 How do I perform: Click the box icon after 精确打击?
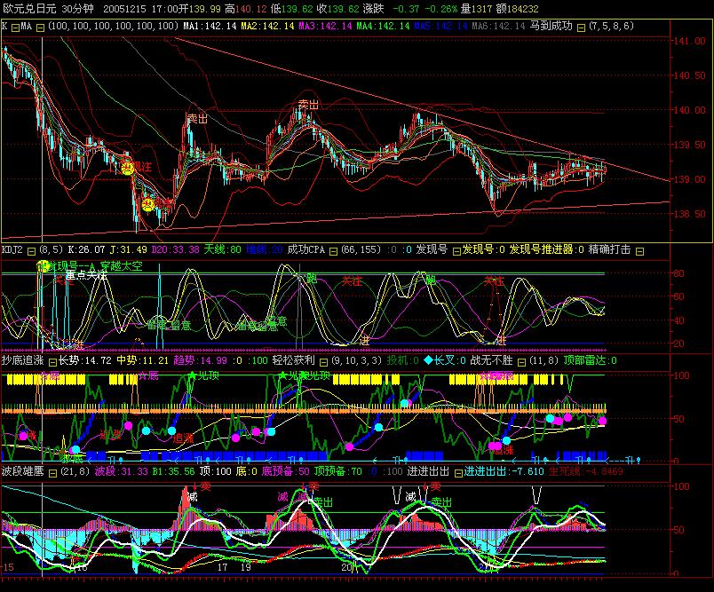coord(639,251)
